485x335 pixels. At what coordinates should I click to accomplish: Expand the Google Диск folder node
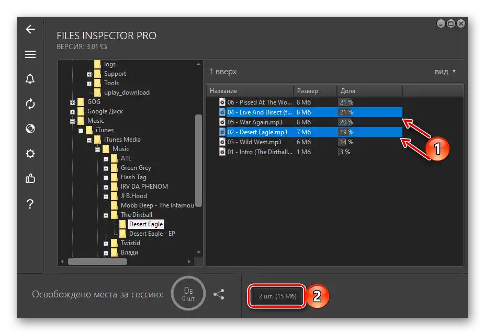72,111
